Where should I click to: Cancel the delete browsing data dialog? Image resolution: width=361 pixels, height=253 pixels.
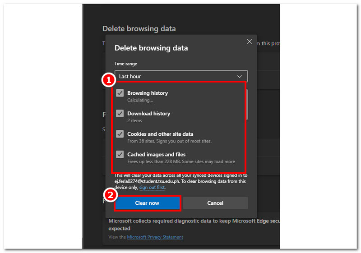coord(215,203)
